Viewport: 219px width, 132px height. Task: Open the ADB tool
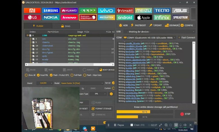123,25
